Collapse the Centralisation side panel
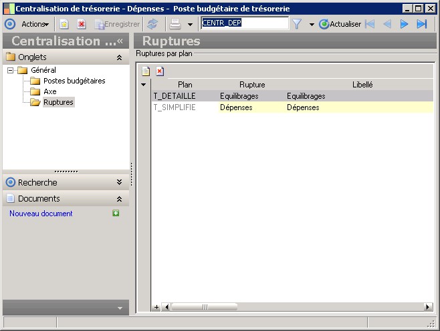440x331 pixels. tap(120, 41)
